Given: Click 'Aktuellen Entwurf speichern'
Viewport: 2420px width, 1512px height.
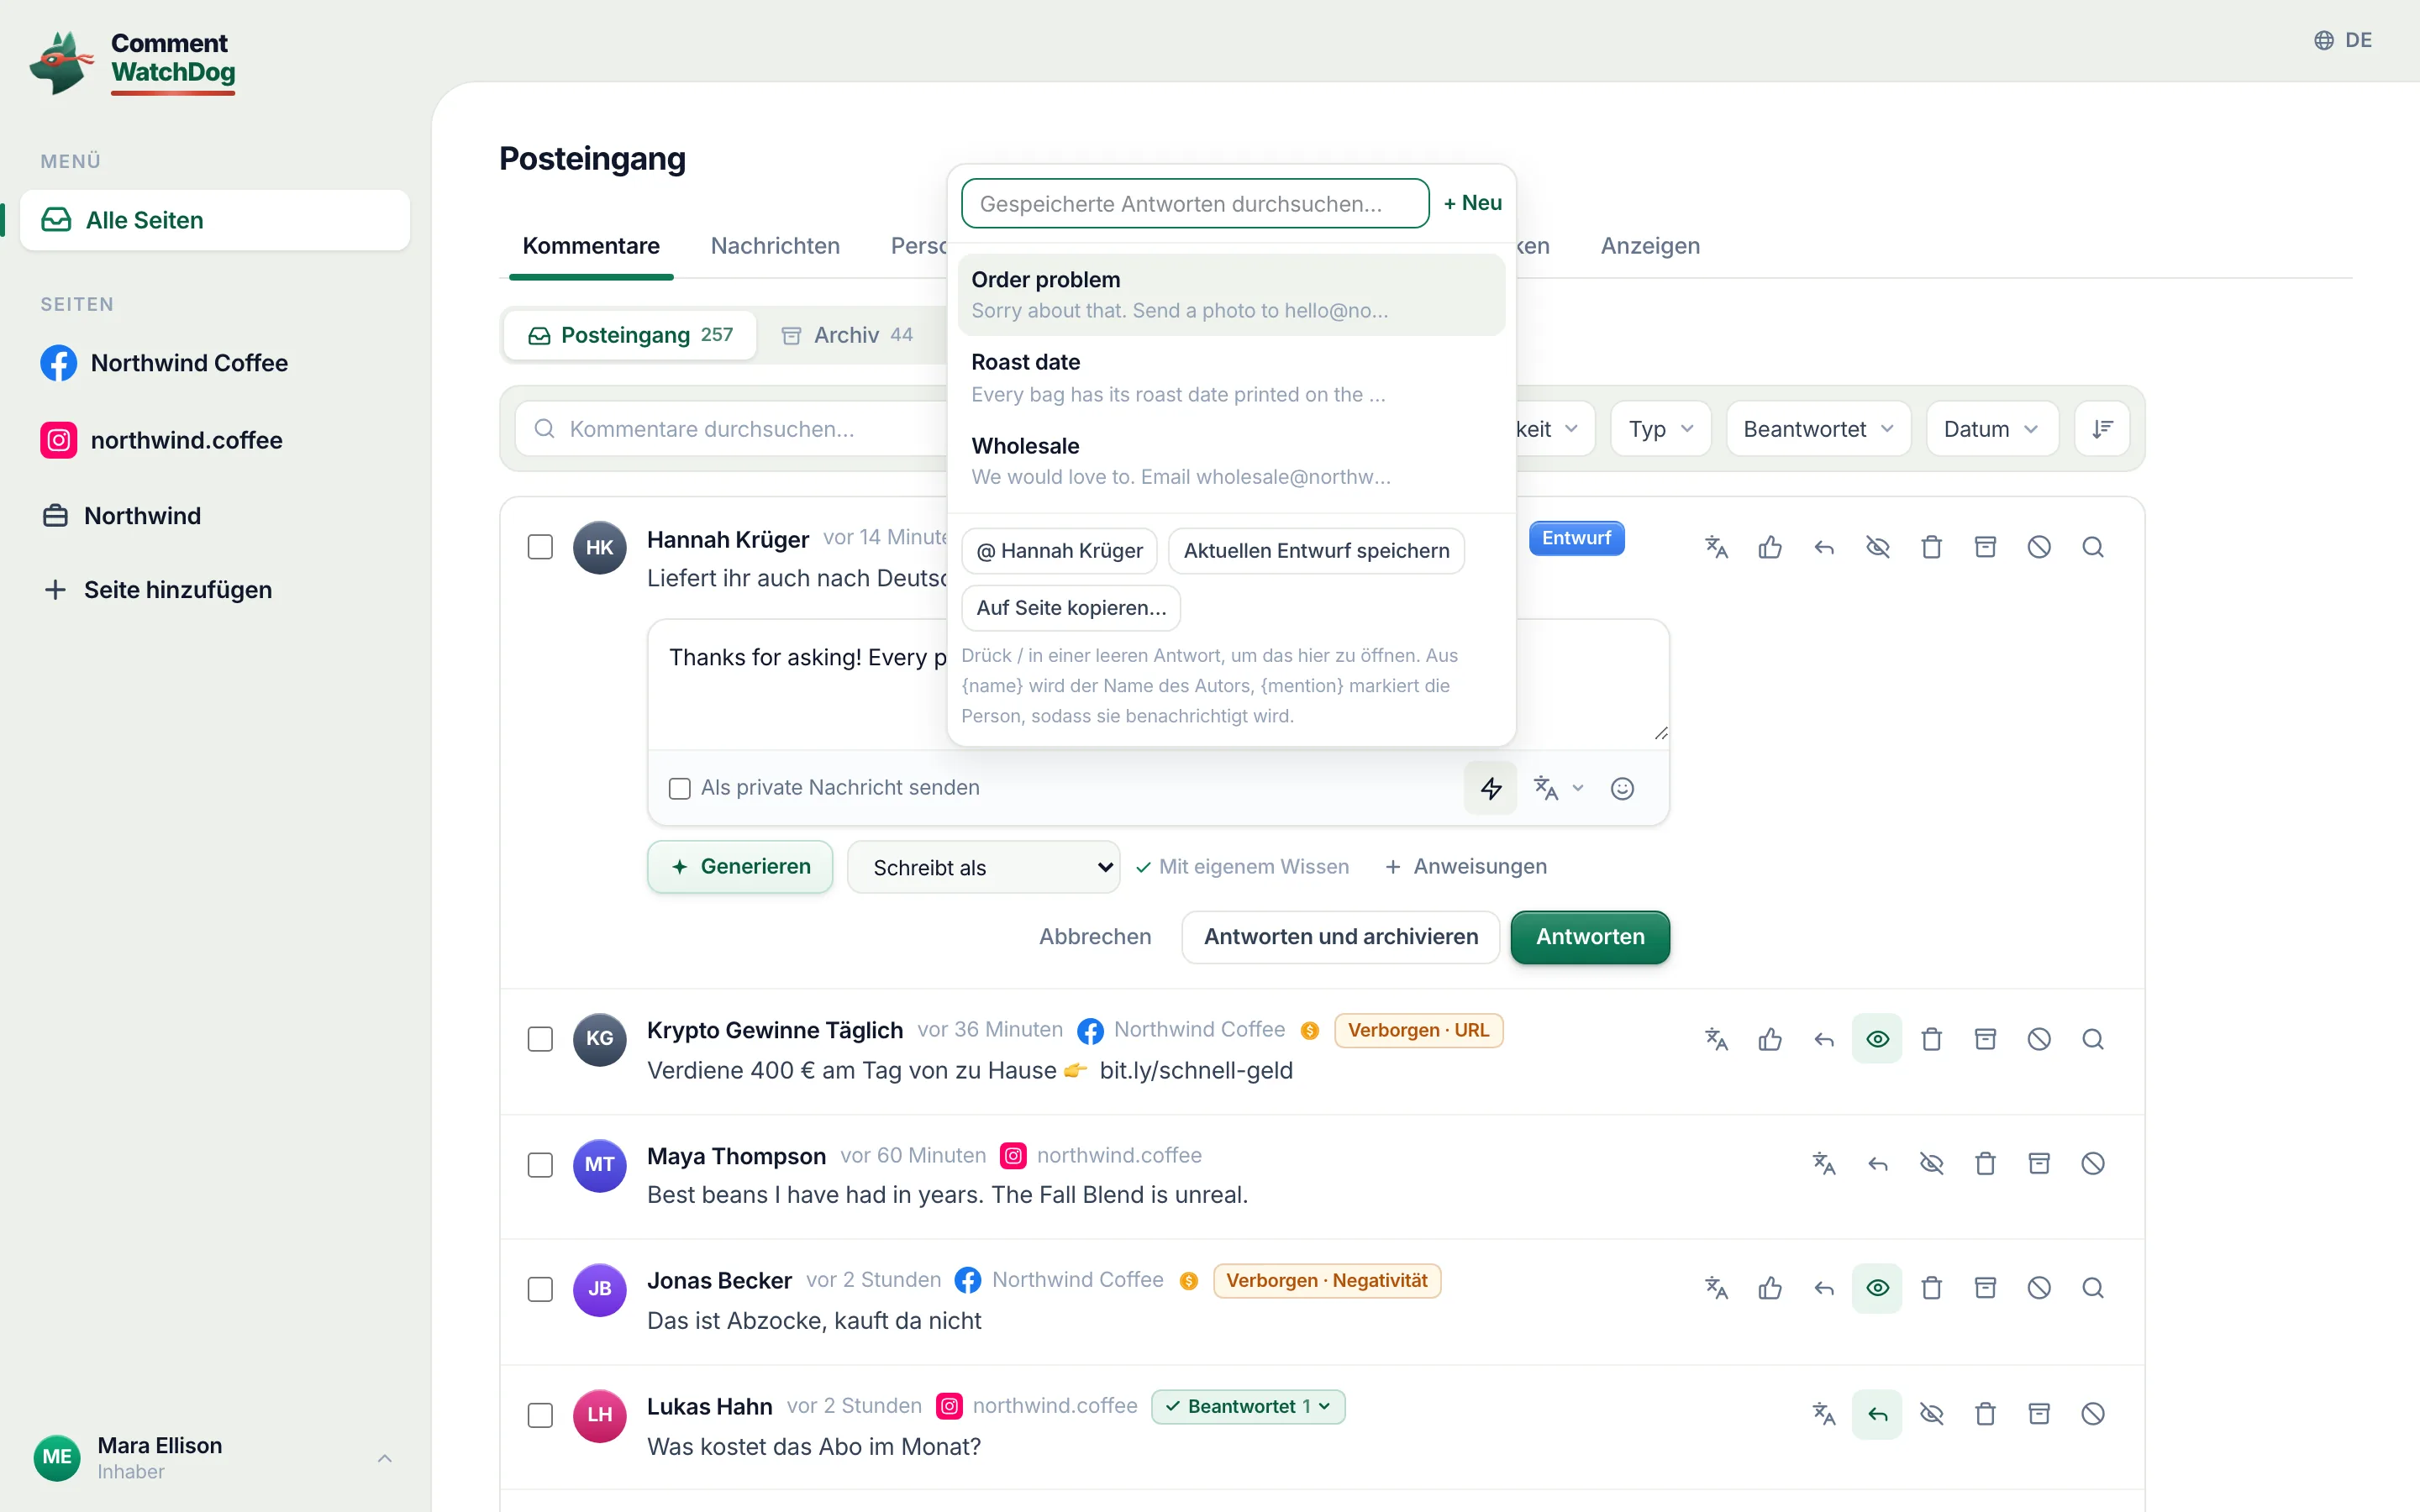Looking at the screenshot, I should tap(1316, 551).
